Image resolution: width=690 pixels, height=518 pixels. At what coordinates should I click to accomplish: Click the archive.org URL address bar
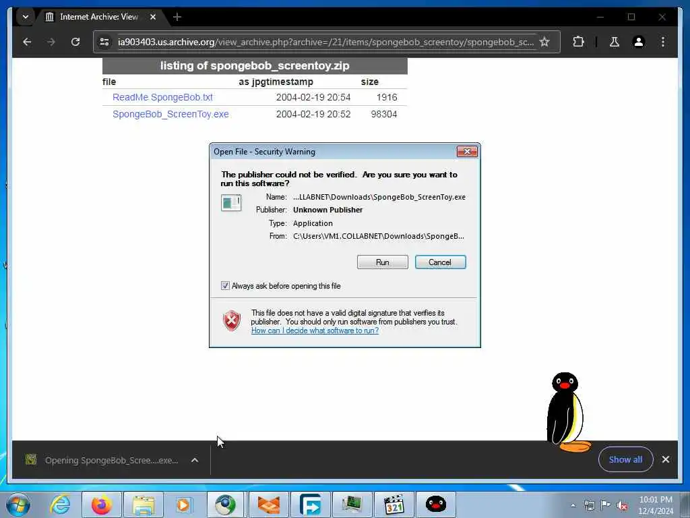(x=325, y=42)
